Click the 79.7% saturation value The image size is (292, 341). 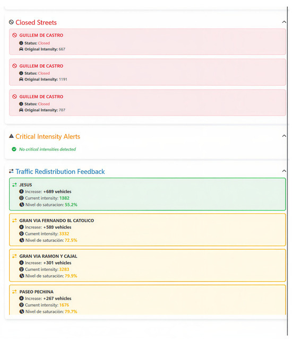point(71,312)
